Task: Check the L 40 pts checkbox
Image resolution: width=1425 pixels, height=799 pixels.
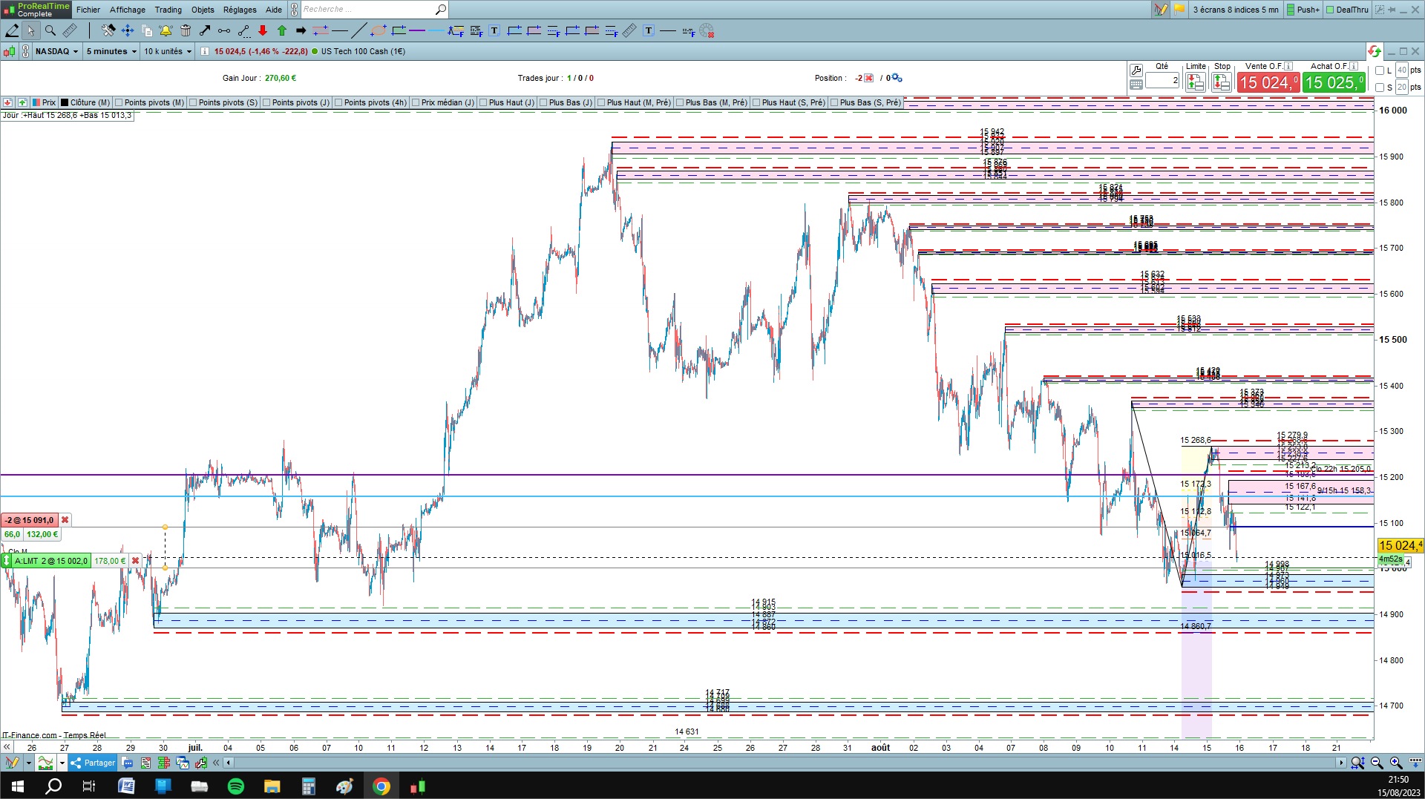Action: (1380, 70)
